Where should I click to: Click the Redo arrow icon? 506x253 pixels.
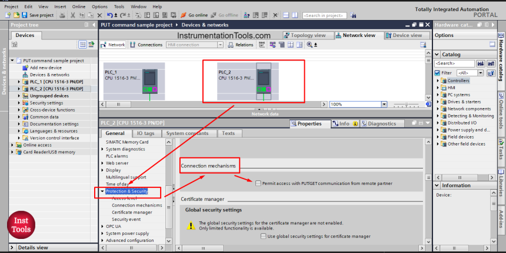(123, 15)
